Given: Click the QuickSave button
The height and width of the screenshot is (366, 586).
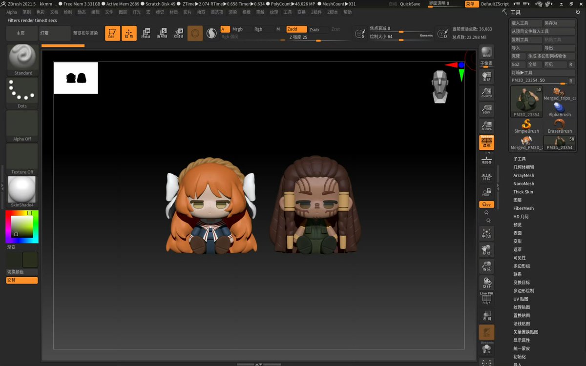Looking at the screenshot, I should point(410,4).
